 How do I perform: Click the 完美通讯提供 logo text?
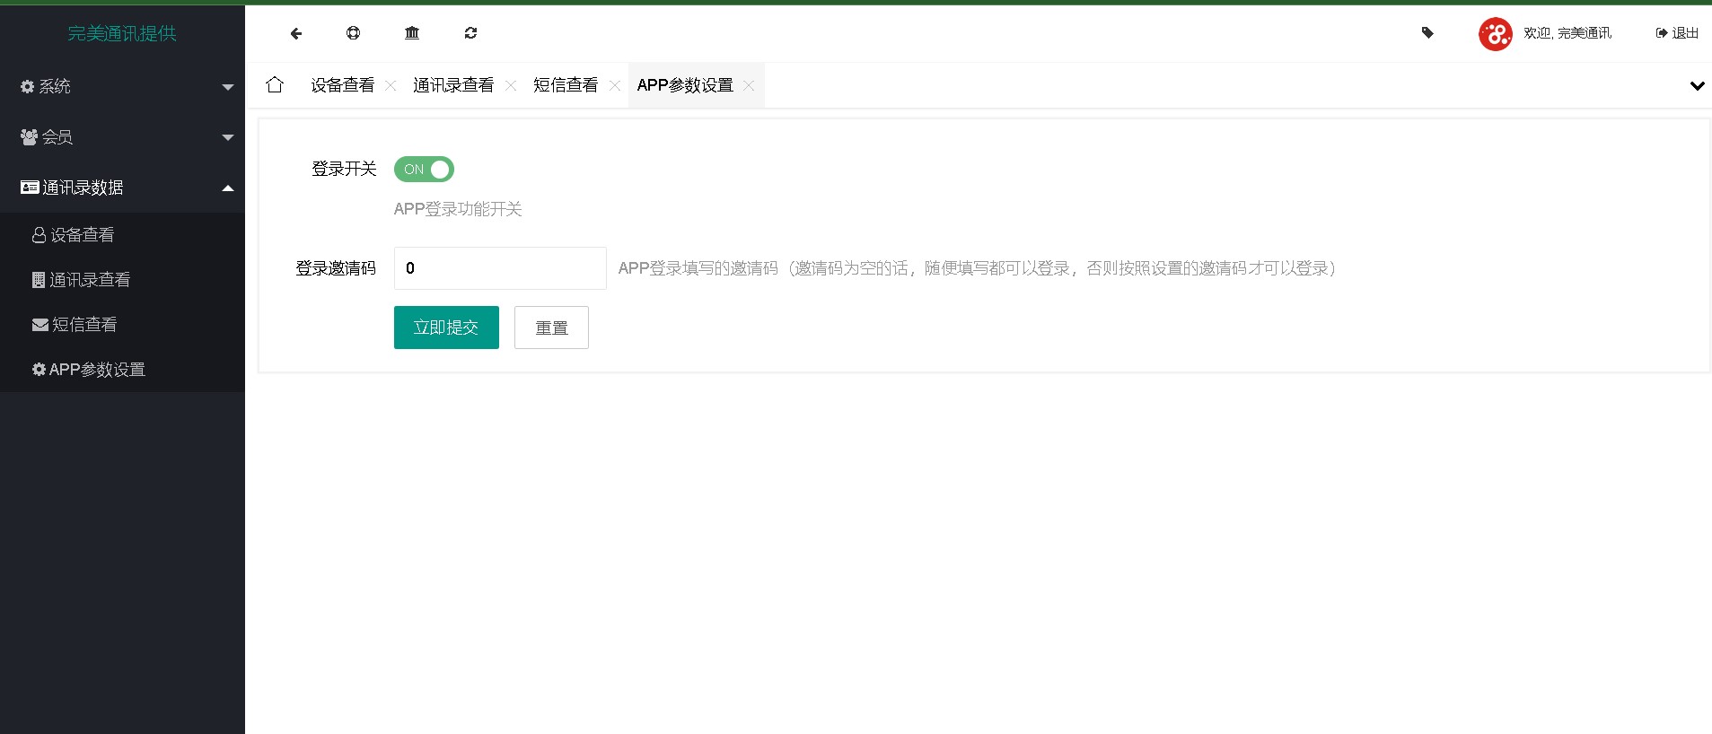[122, 33]
